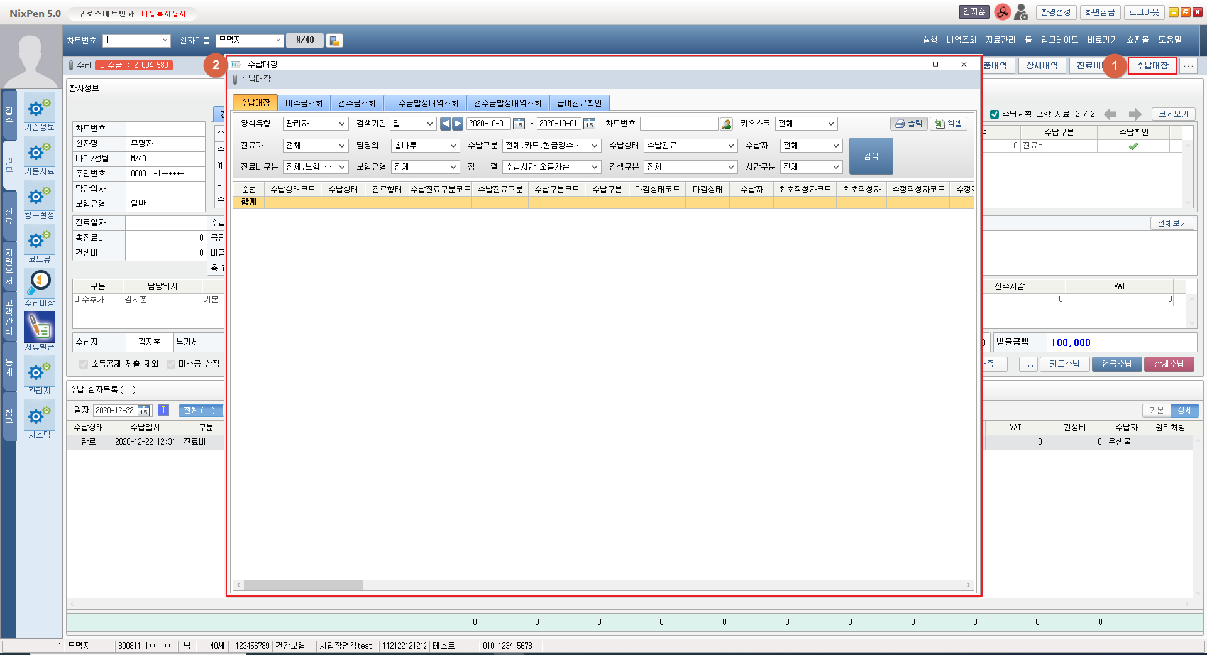Uncheck 수납계획 포함 자료 checkbox
This screenshot has width=1207, height=655.
point(995,114)
